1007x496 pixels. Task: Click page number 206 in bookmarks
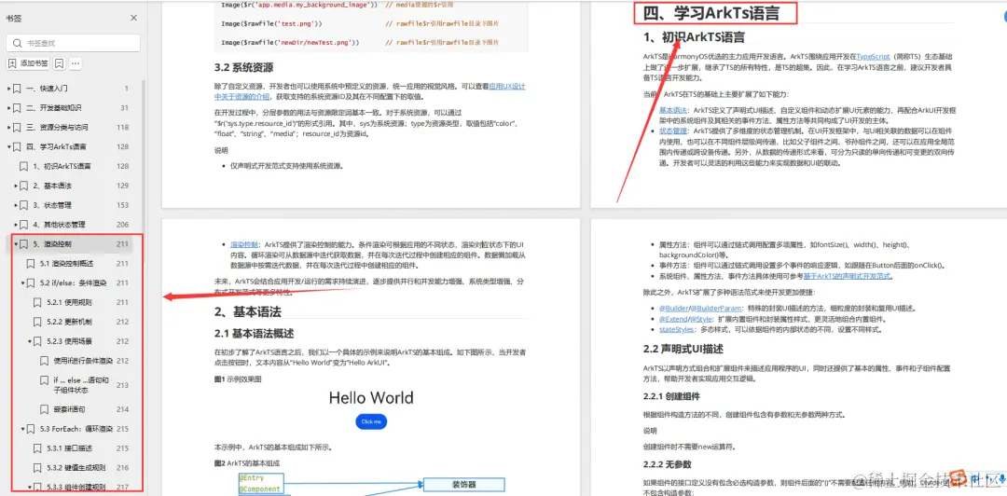click(x=123, y=225)
